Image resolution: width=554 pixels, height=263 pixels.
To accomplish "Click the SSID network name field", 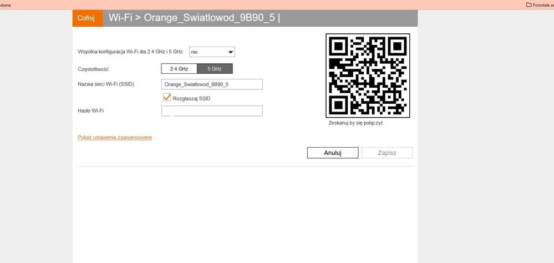I will 212,84.
